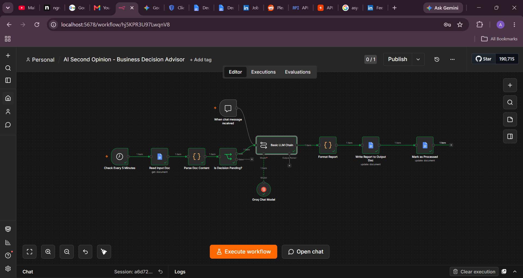Open the Read Input Doc node
Screen dimensions: 523x278
point(160,156)
